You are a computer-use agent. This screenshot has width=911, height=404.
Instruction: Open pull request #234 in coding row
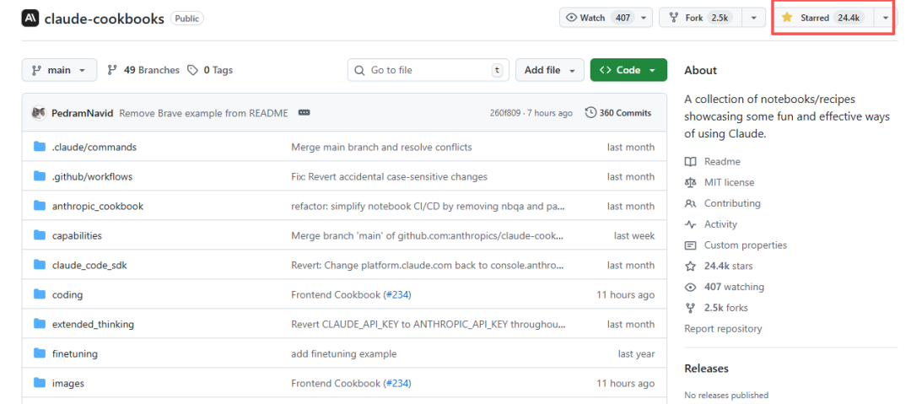point(397,294)
